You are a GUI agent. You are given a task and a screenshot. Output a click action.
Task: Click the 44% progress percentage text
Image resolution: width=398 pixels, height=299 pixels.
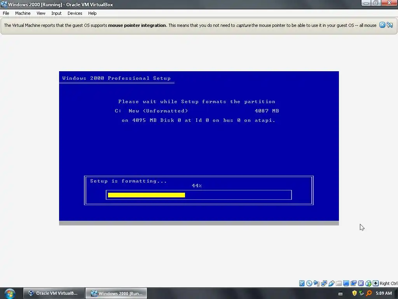pyautogui.click(x=197, y=186)
